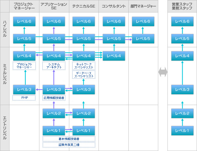Select the 営業スタッフ 業務スタッフ column header

[x=182, y=6]
